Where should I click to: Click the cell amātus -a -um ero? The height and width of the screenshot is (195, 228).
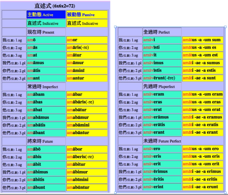point(203,149)
